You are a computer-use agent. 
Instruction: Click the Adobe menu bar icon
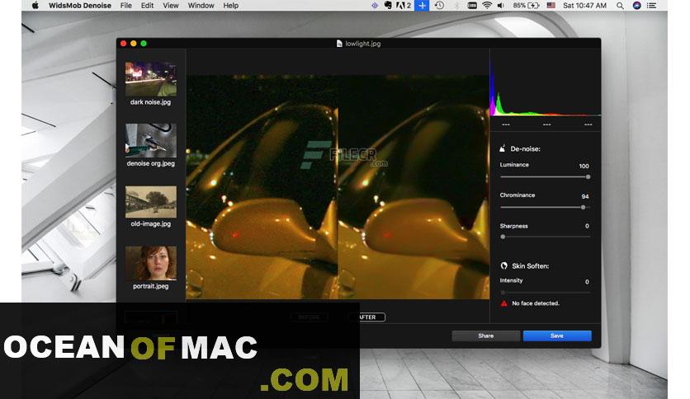coord(404,5)
